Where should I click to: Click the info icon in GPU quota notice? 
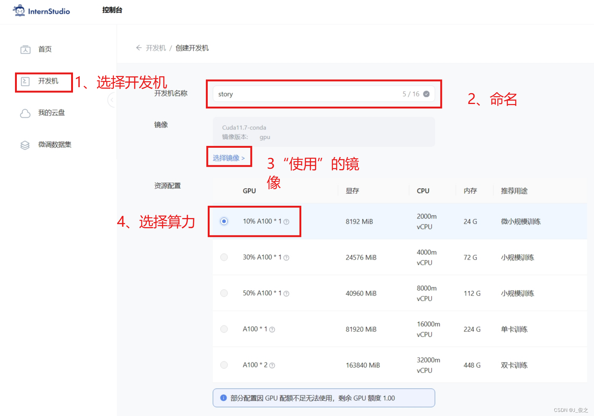(223, 398)
